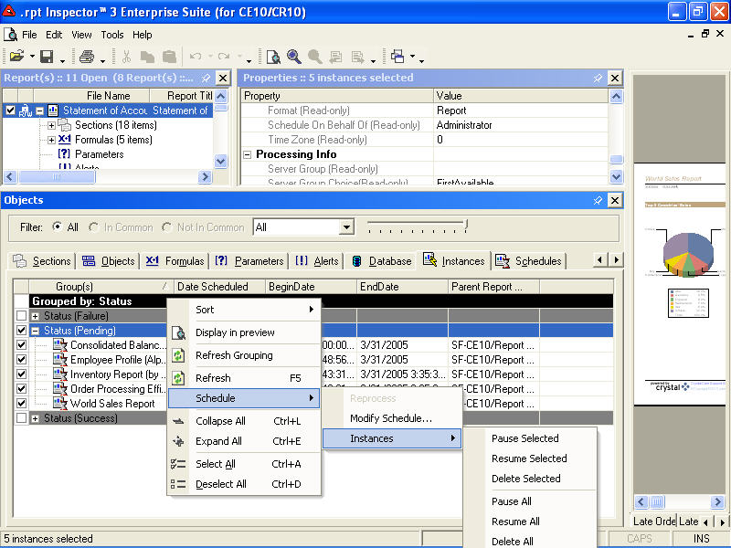Screen dimensions: 731x548
Task: Sort by the Date Scheduled column header
Action: 219,287
